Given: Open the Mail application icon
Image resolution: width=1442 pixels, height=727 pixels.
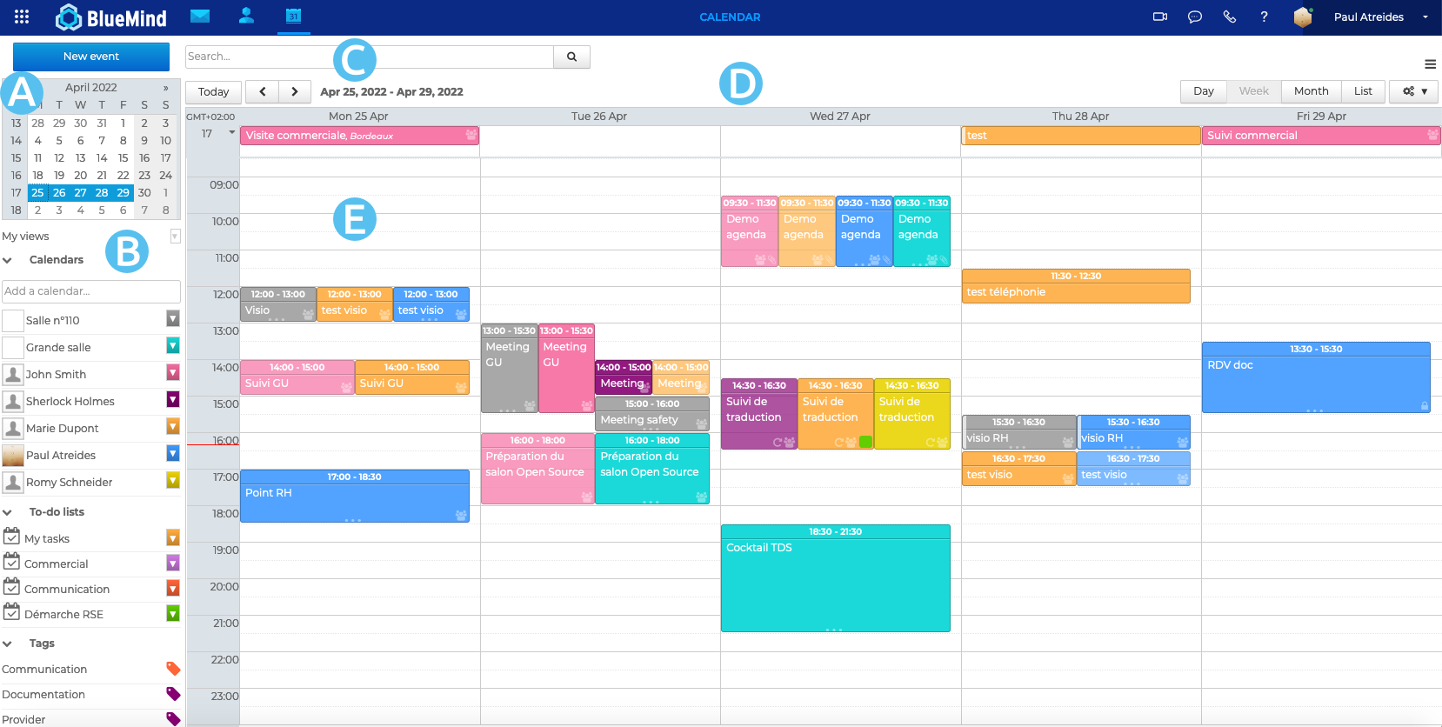Looking at the screenshot, I should click(x=200, y=16).
